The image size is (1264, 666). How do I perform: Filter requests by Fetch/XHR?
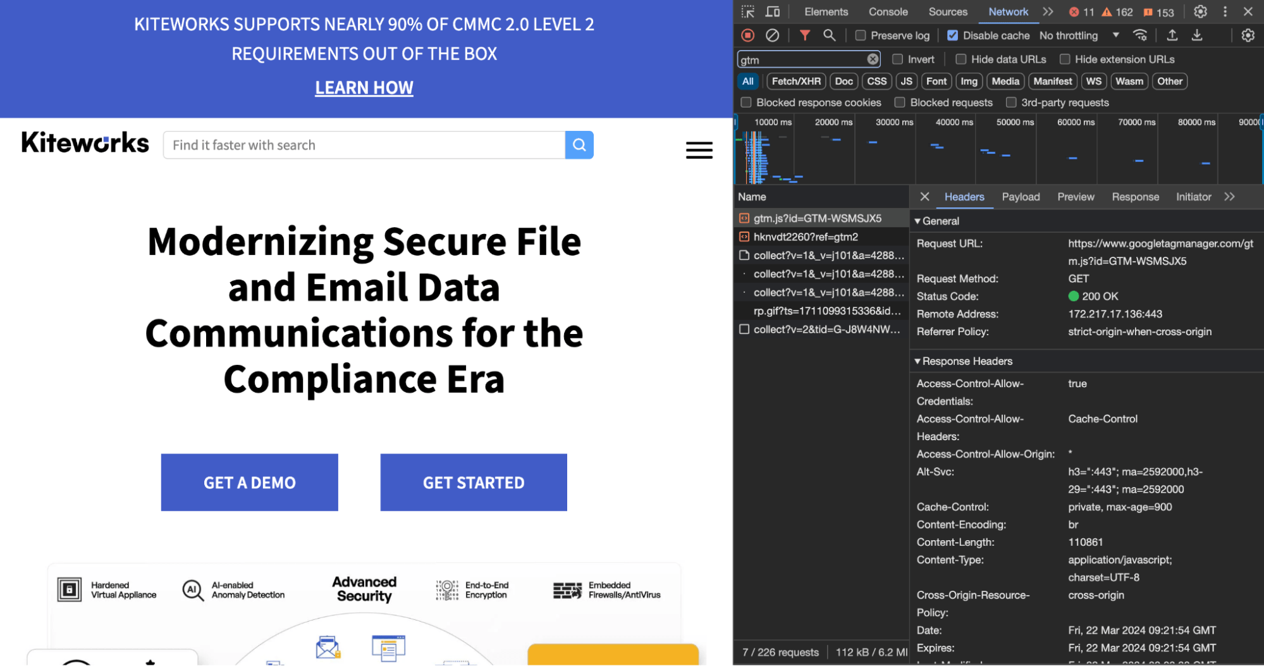(x=796, y=81)
